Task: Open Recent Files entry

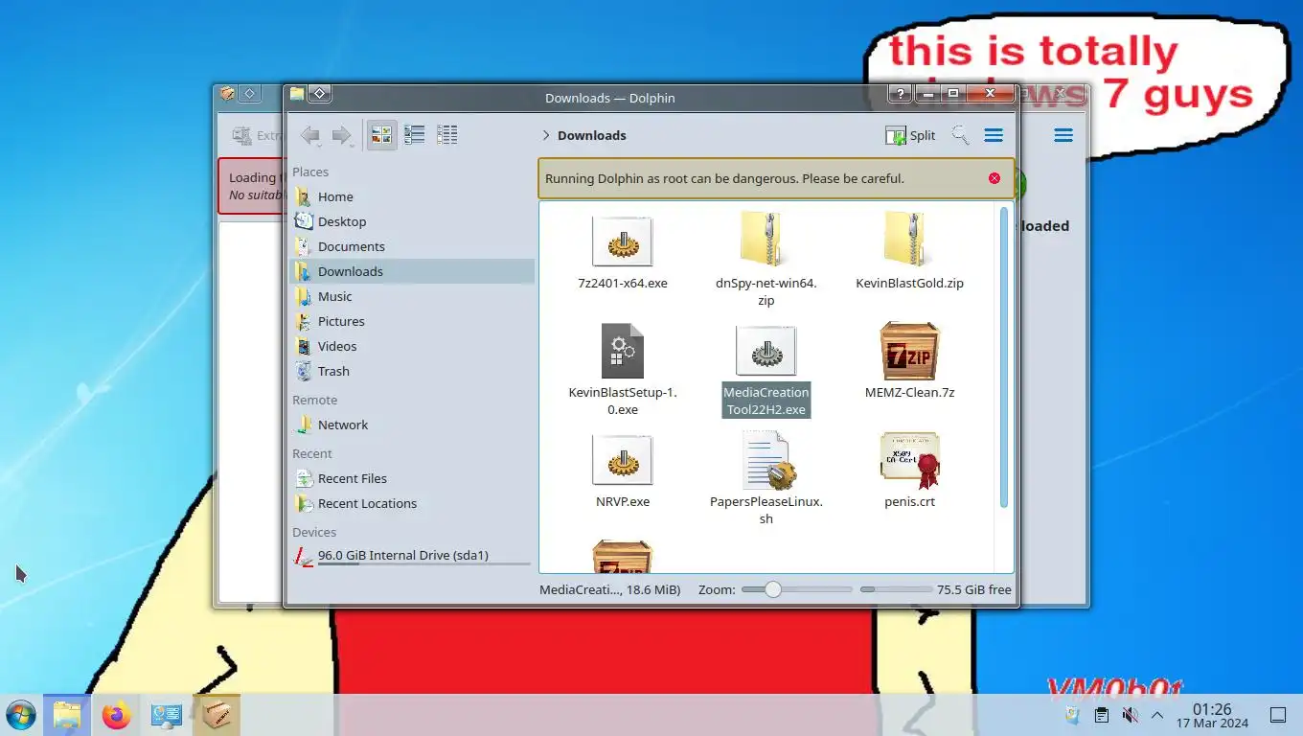Action: point(412,478)
